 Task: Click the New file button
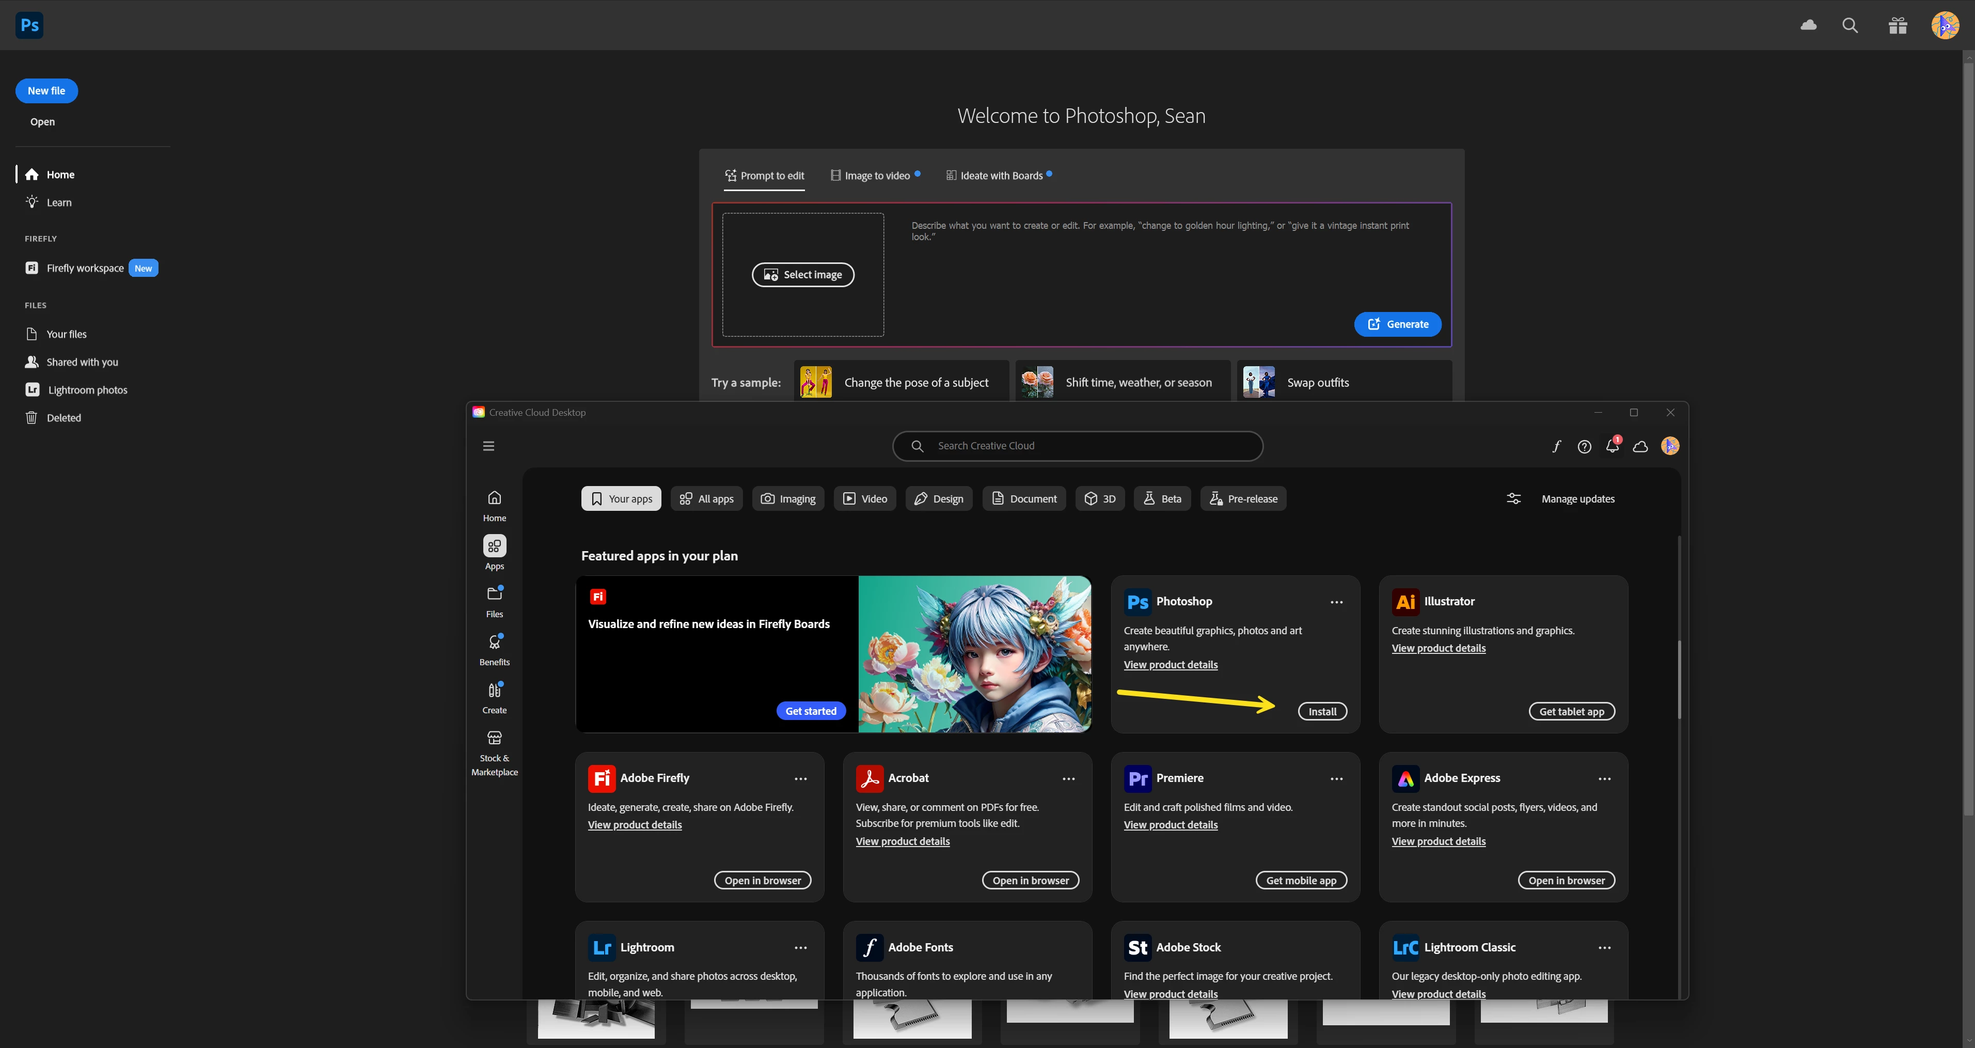[x=47, y=90]
